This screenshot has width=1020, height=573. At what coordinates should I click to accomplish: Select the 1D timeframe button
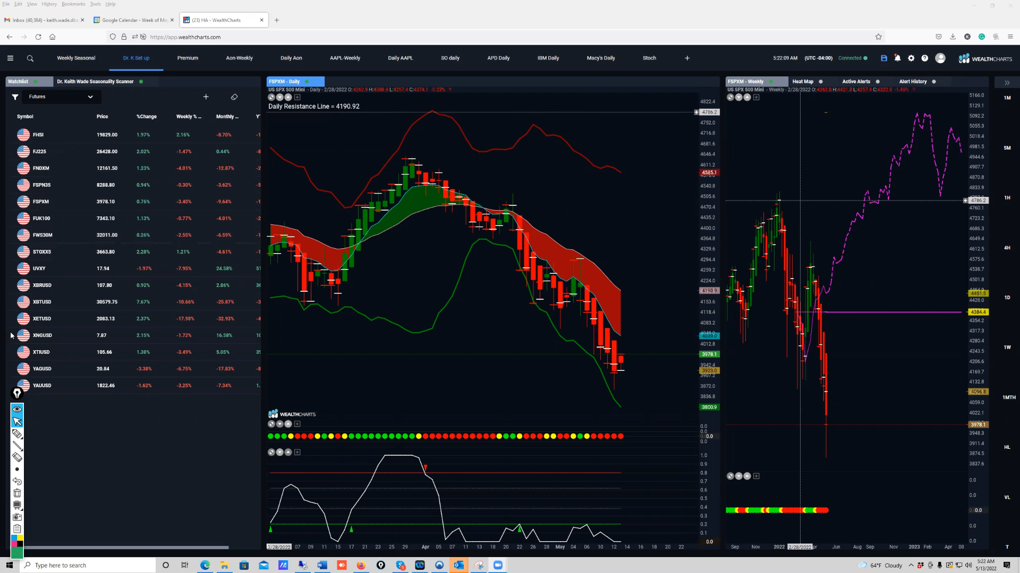pyautogui.click(x=1007, y=298)
